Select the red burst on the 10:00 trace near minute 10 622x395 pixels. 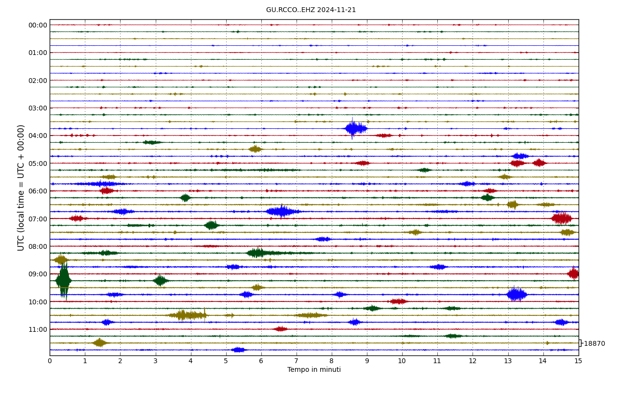coord(398,301)
